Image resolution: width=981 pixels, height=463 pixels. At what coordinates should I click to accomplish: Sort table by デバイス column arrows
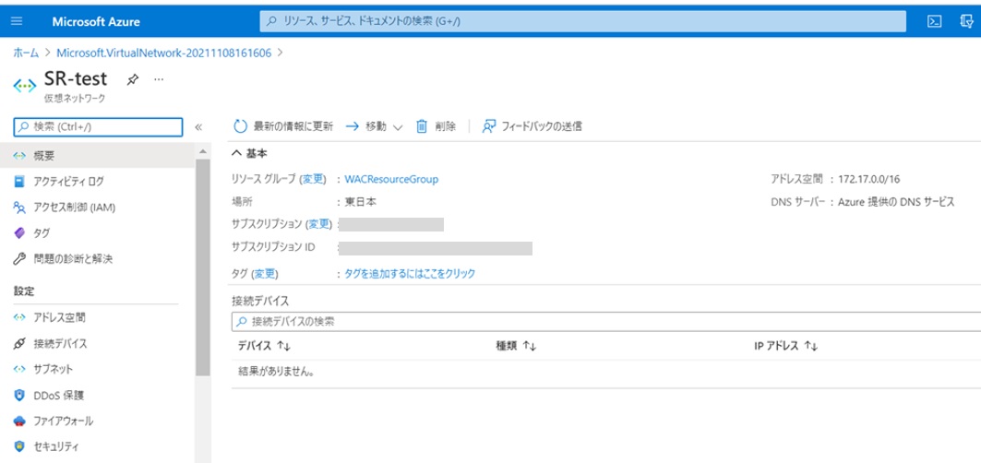(x=283, y=346)
